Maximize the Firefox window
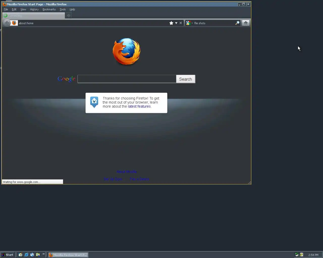The height and width of the screenshot is (258, 323). point(244,4)
